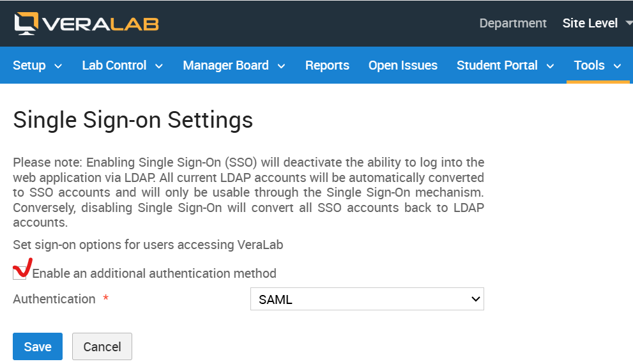
Task: Select the Department level link
Action: 513,24
